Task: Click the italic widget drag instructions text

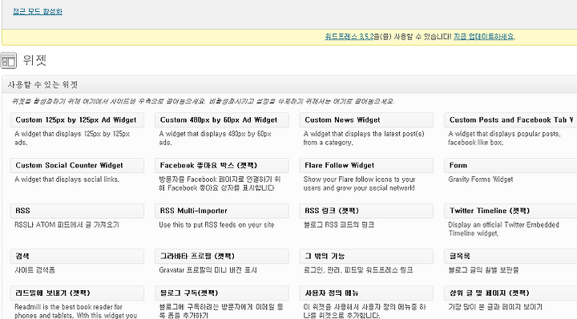Action: tap(203, 102)
